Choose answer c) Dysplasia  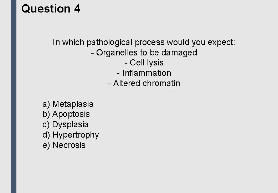pyautogui.click(x=65, y=124)
